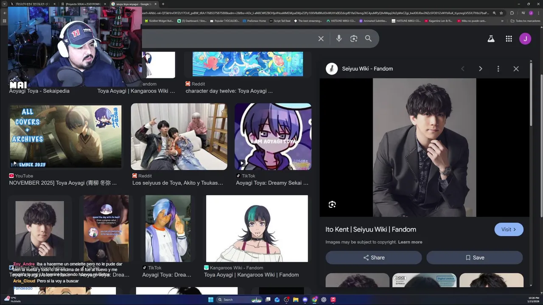Open the Todos los marcadores folder
The height and width of the screenshot is (305, 543).
pyautogui.click(x=526, y=21)
